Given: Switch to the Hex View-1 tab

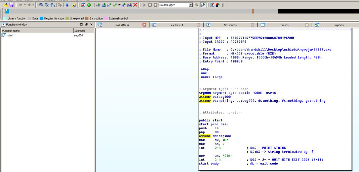Looking at the screenshot, I should pyautogui.click(x=176, y=25).
